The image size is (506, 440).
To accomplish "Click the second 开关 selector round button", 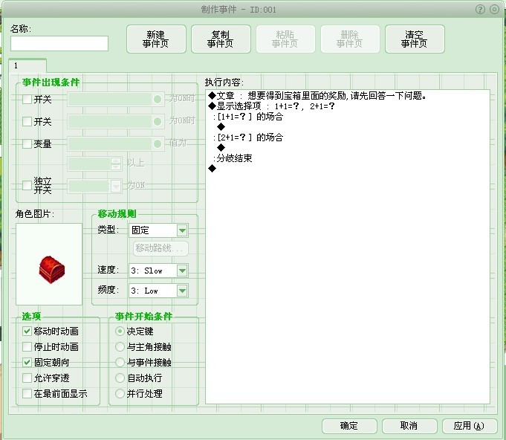I will click(x=158, y=121).
